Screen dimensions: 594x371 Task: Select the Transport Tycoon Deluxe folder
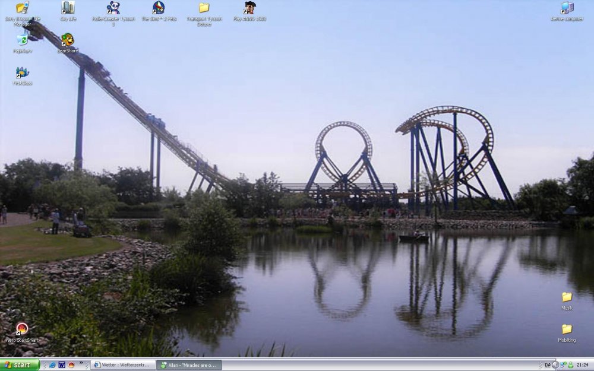[x=204, y=8]
